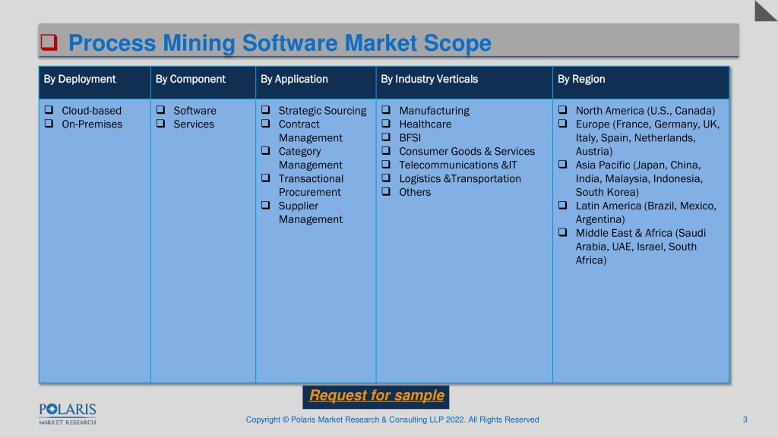Tick the Consumer Goods & Services checkbox
Image resolution: width=778 pixels, height=437 pixels.
386,151
